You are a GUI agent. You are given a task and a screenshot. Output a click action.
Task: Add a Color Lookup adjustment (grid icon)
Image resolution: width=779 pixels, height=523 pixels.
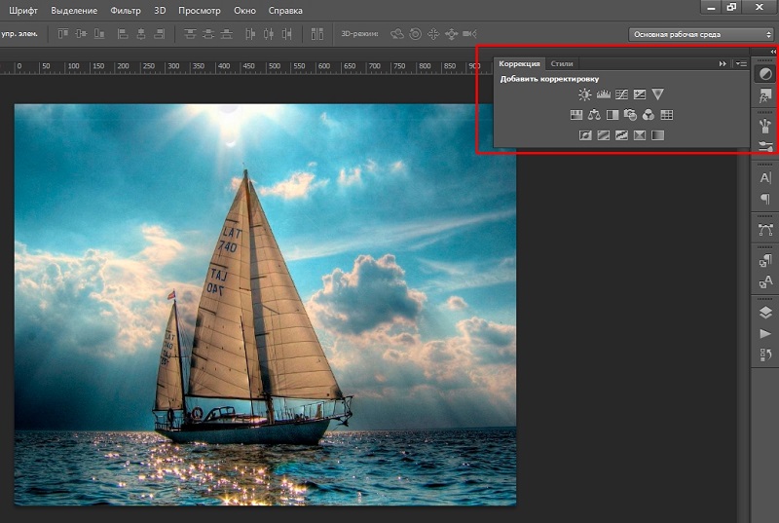[x=667, y=115]
